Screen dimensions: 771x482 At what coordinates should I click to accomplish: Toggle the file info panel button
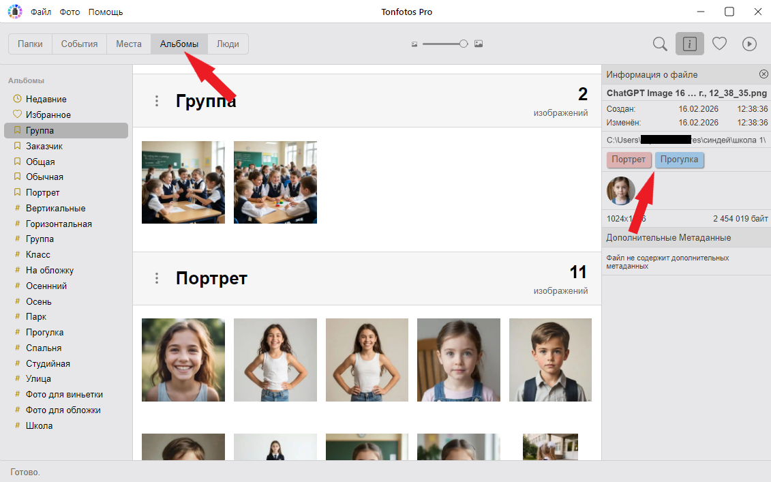click(x=689, y=44)
